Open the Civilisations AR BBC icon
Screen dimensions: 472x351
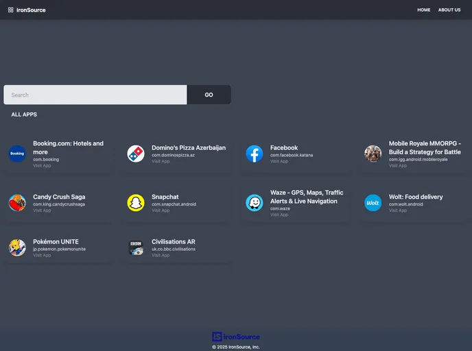[x=136, y=247]
